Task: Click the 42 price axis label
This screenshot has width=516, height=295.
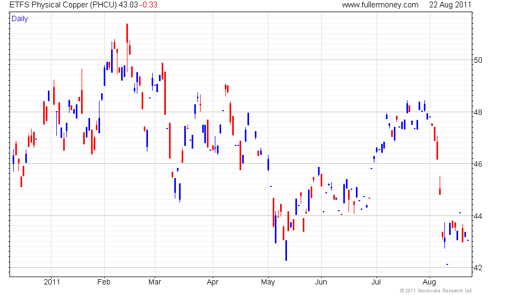Action: [x=478, y=268]
